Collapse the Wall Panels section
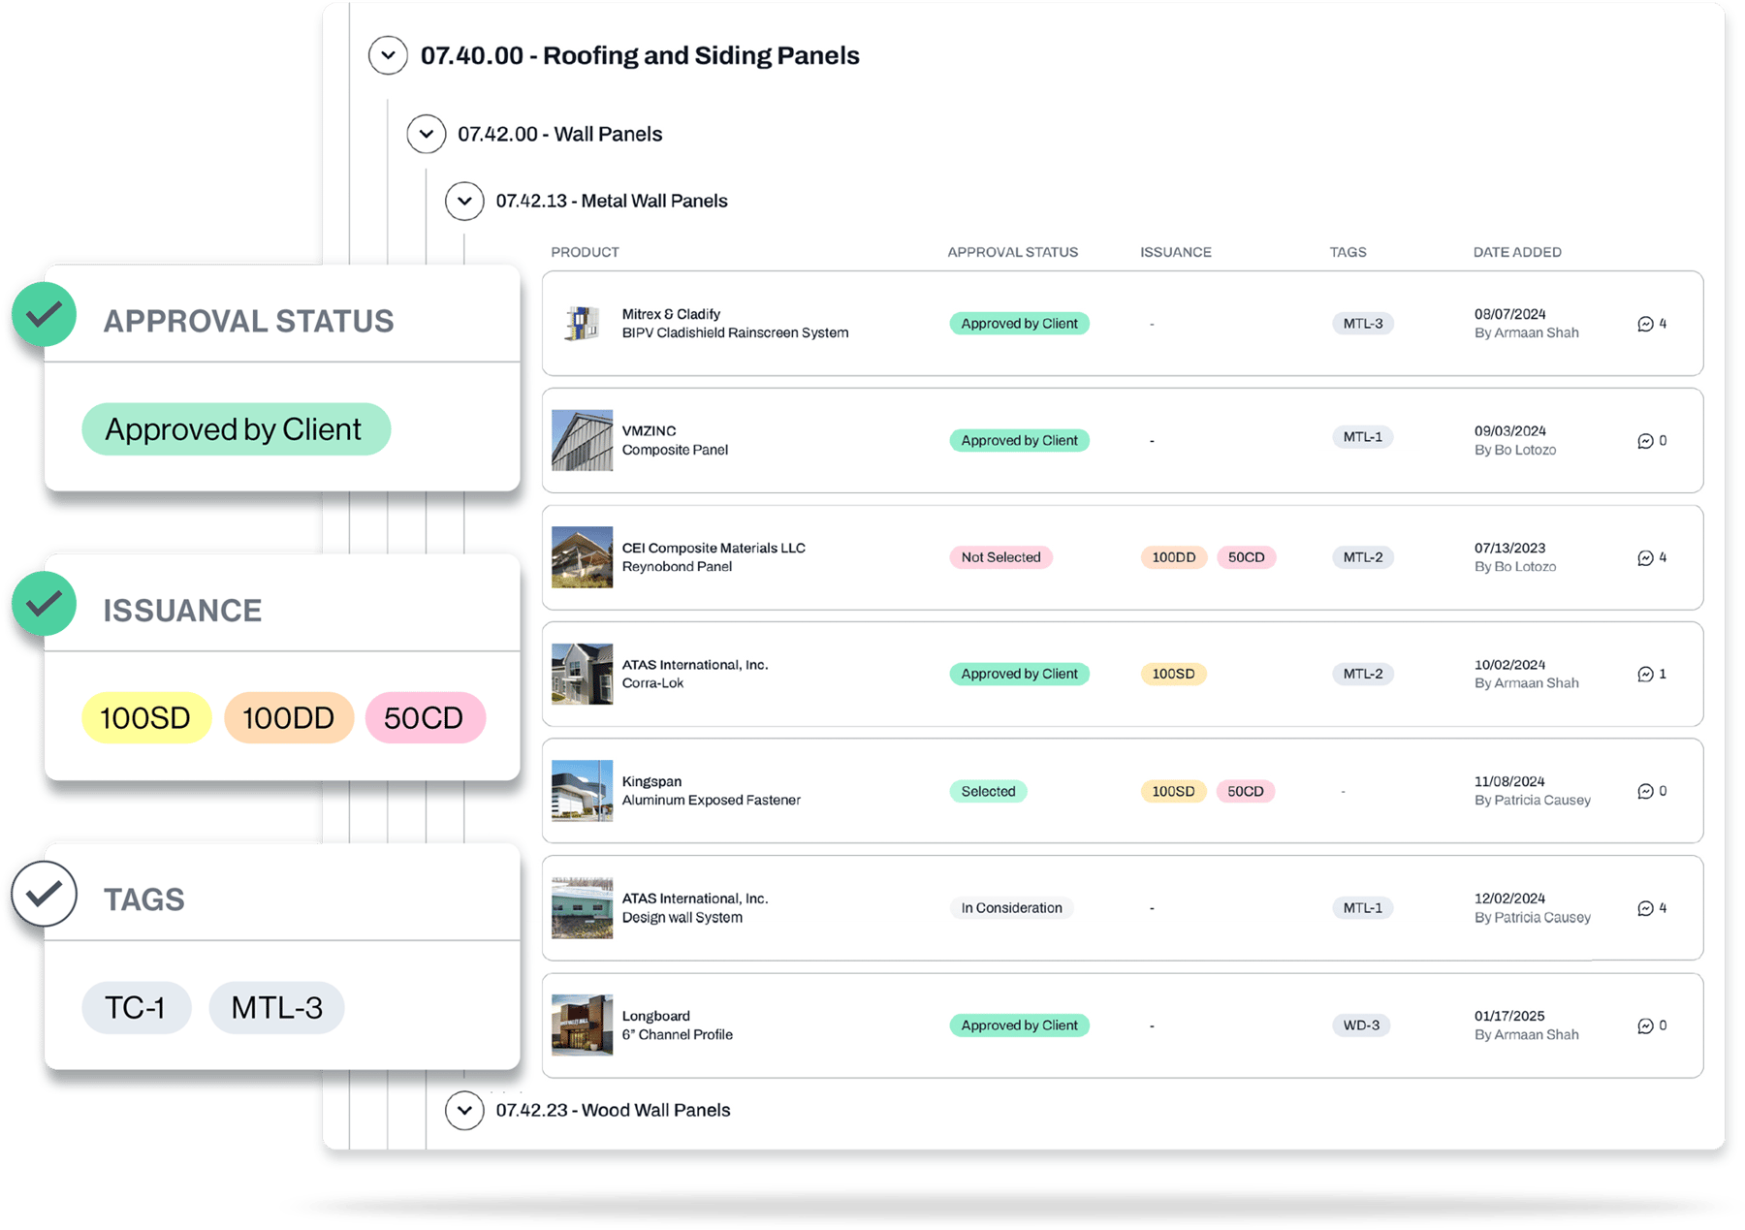1745x1230 pixels. point(427,134)
